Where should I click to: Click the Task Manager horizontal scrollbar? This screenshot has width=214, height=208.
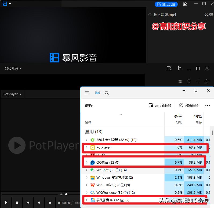tap(133, 206)
